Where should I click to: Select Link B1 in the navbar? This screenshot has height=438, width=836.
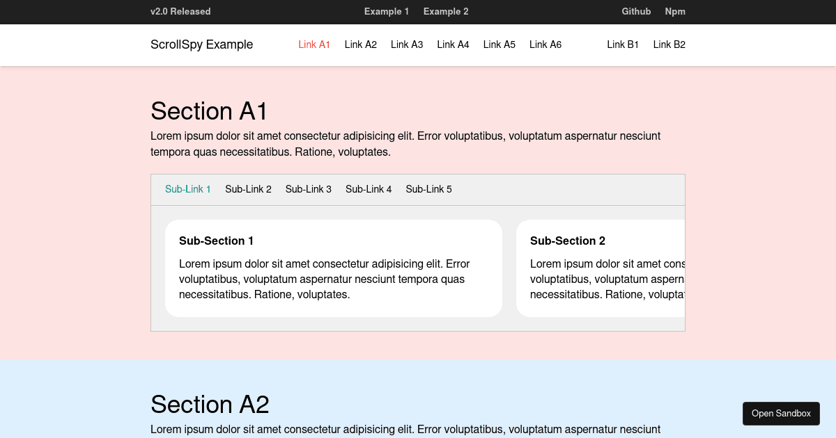pyautogui.click(x=623, y=44)
